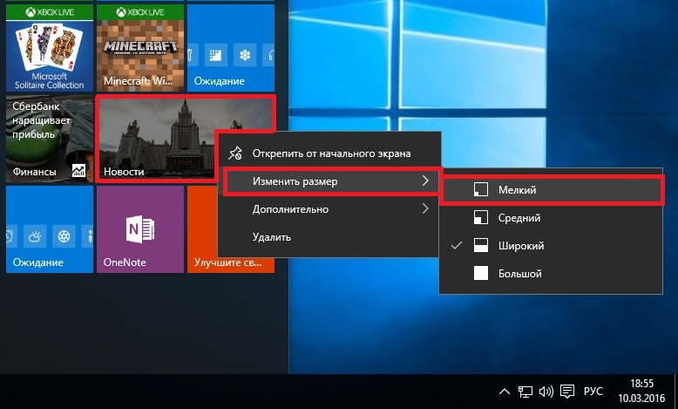Image resolution: width=678 pixels, height=409 pixels.
Task: Open the Action Center notifications icon
Action: (567, 392)
